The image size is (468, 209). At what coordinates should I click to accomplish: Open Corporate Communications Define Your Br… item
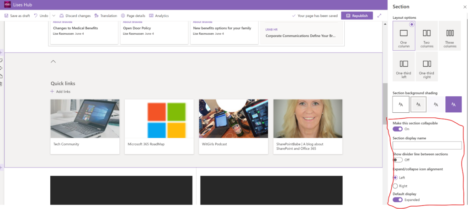301,36
